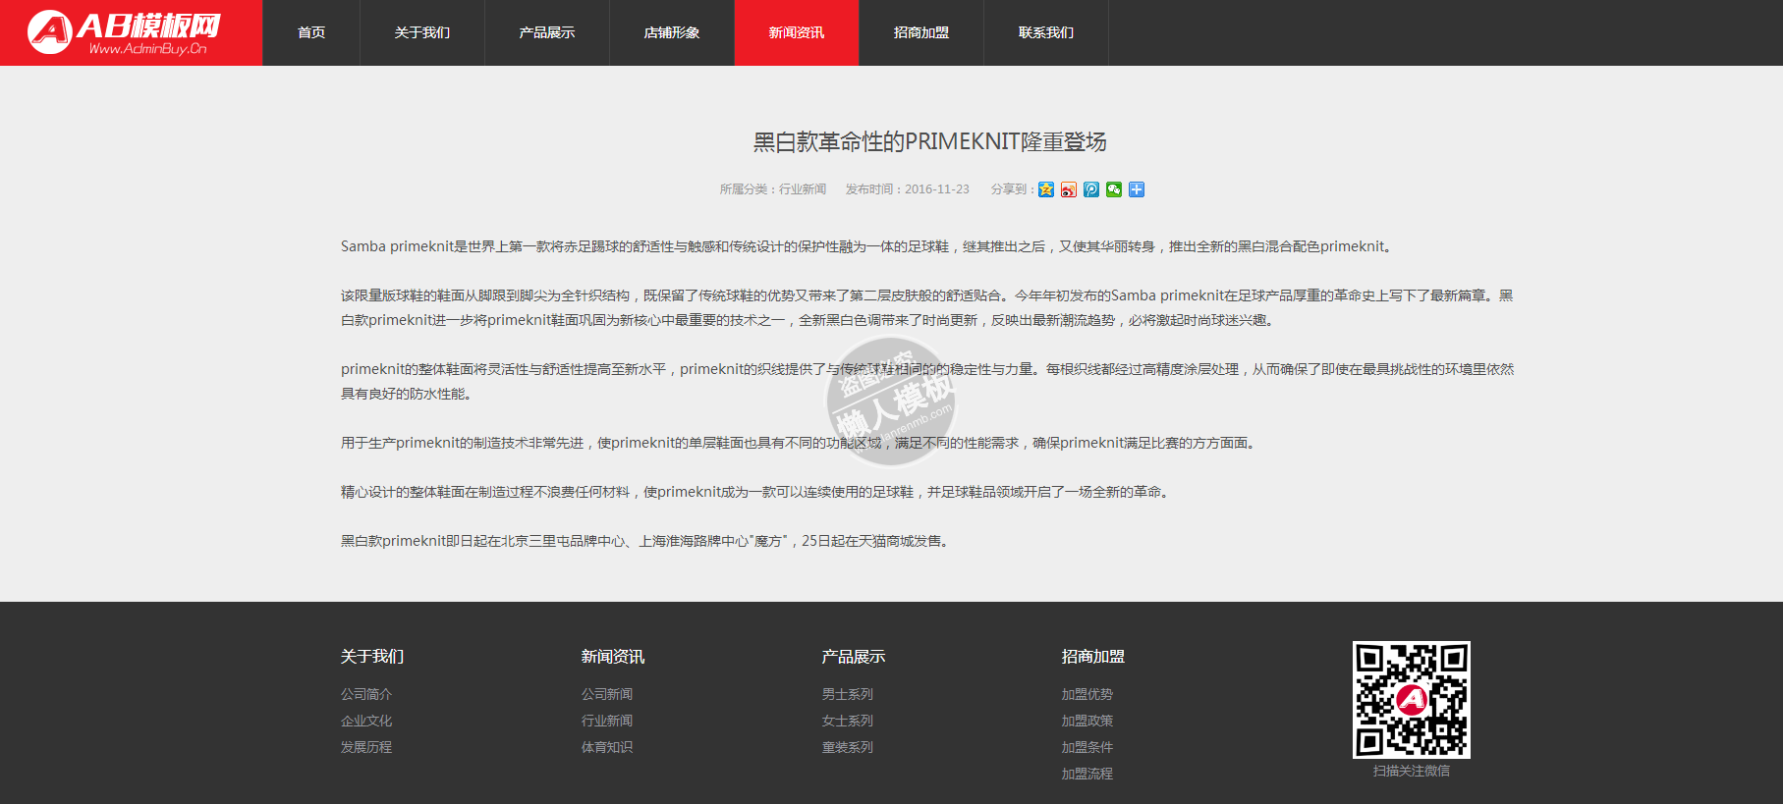Open footer link 行业新闻

607,721
